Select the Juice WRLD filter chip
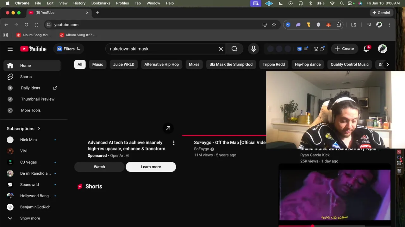This screenshot has height=227, width=405. pos(124,64)
